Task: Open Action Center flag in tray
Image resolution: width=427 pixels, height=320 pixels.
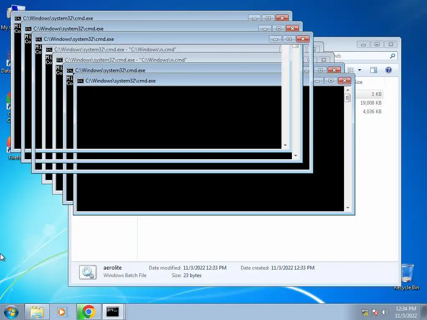Action: tap(375, 312)
